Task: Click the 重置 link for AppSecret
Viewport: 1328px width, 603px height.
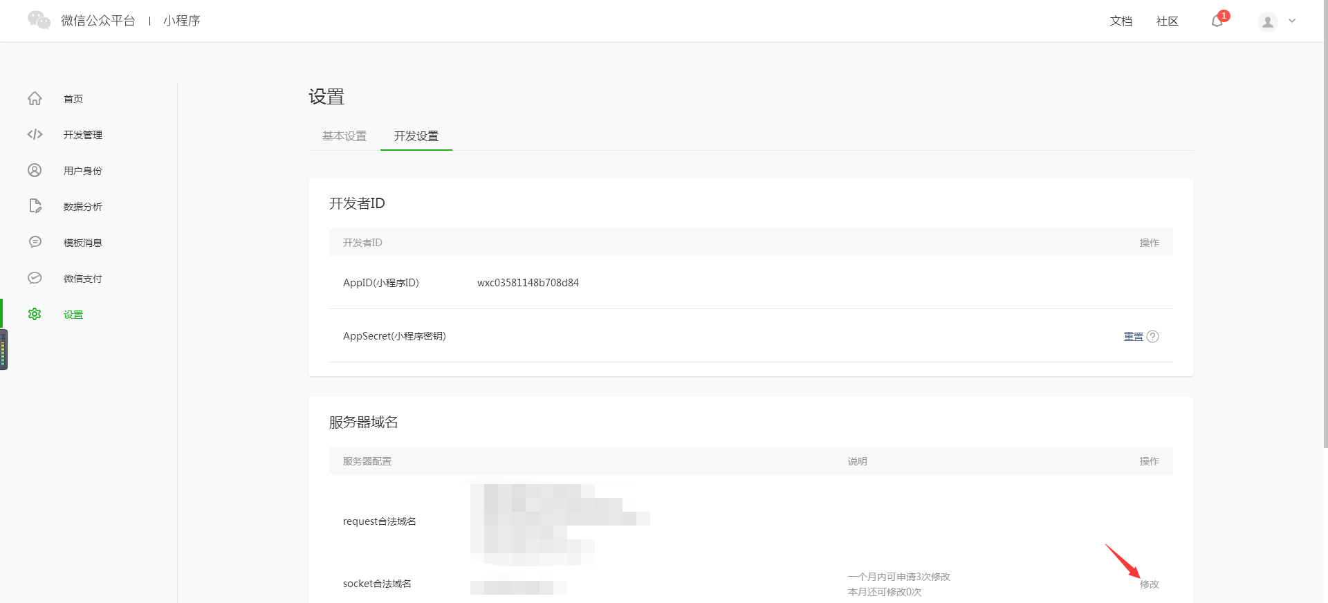Action: pyautogui.click(x=1133, y=337)
